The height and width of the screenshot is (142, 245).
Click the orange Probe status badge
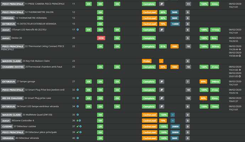147,61
